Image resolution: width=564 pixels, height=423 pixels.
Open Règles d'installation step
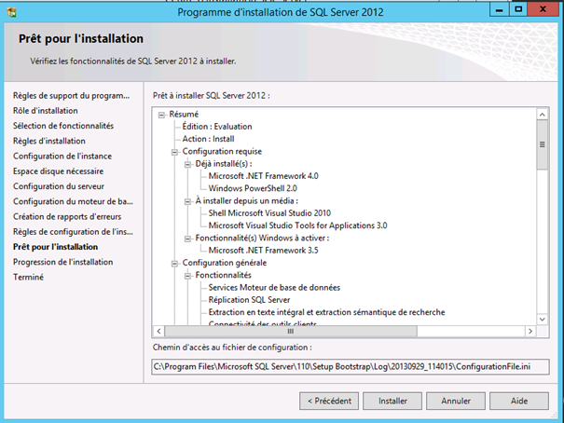tap(49, 141)
